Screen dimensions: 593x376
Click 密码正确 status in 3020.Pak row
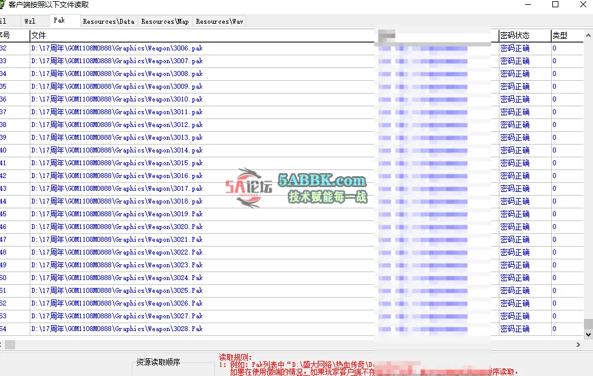[515, 227]
